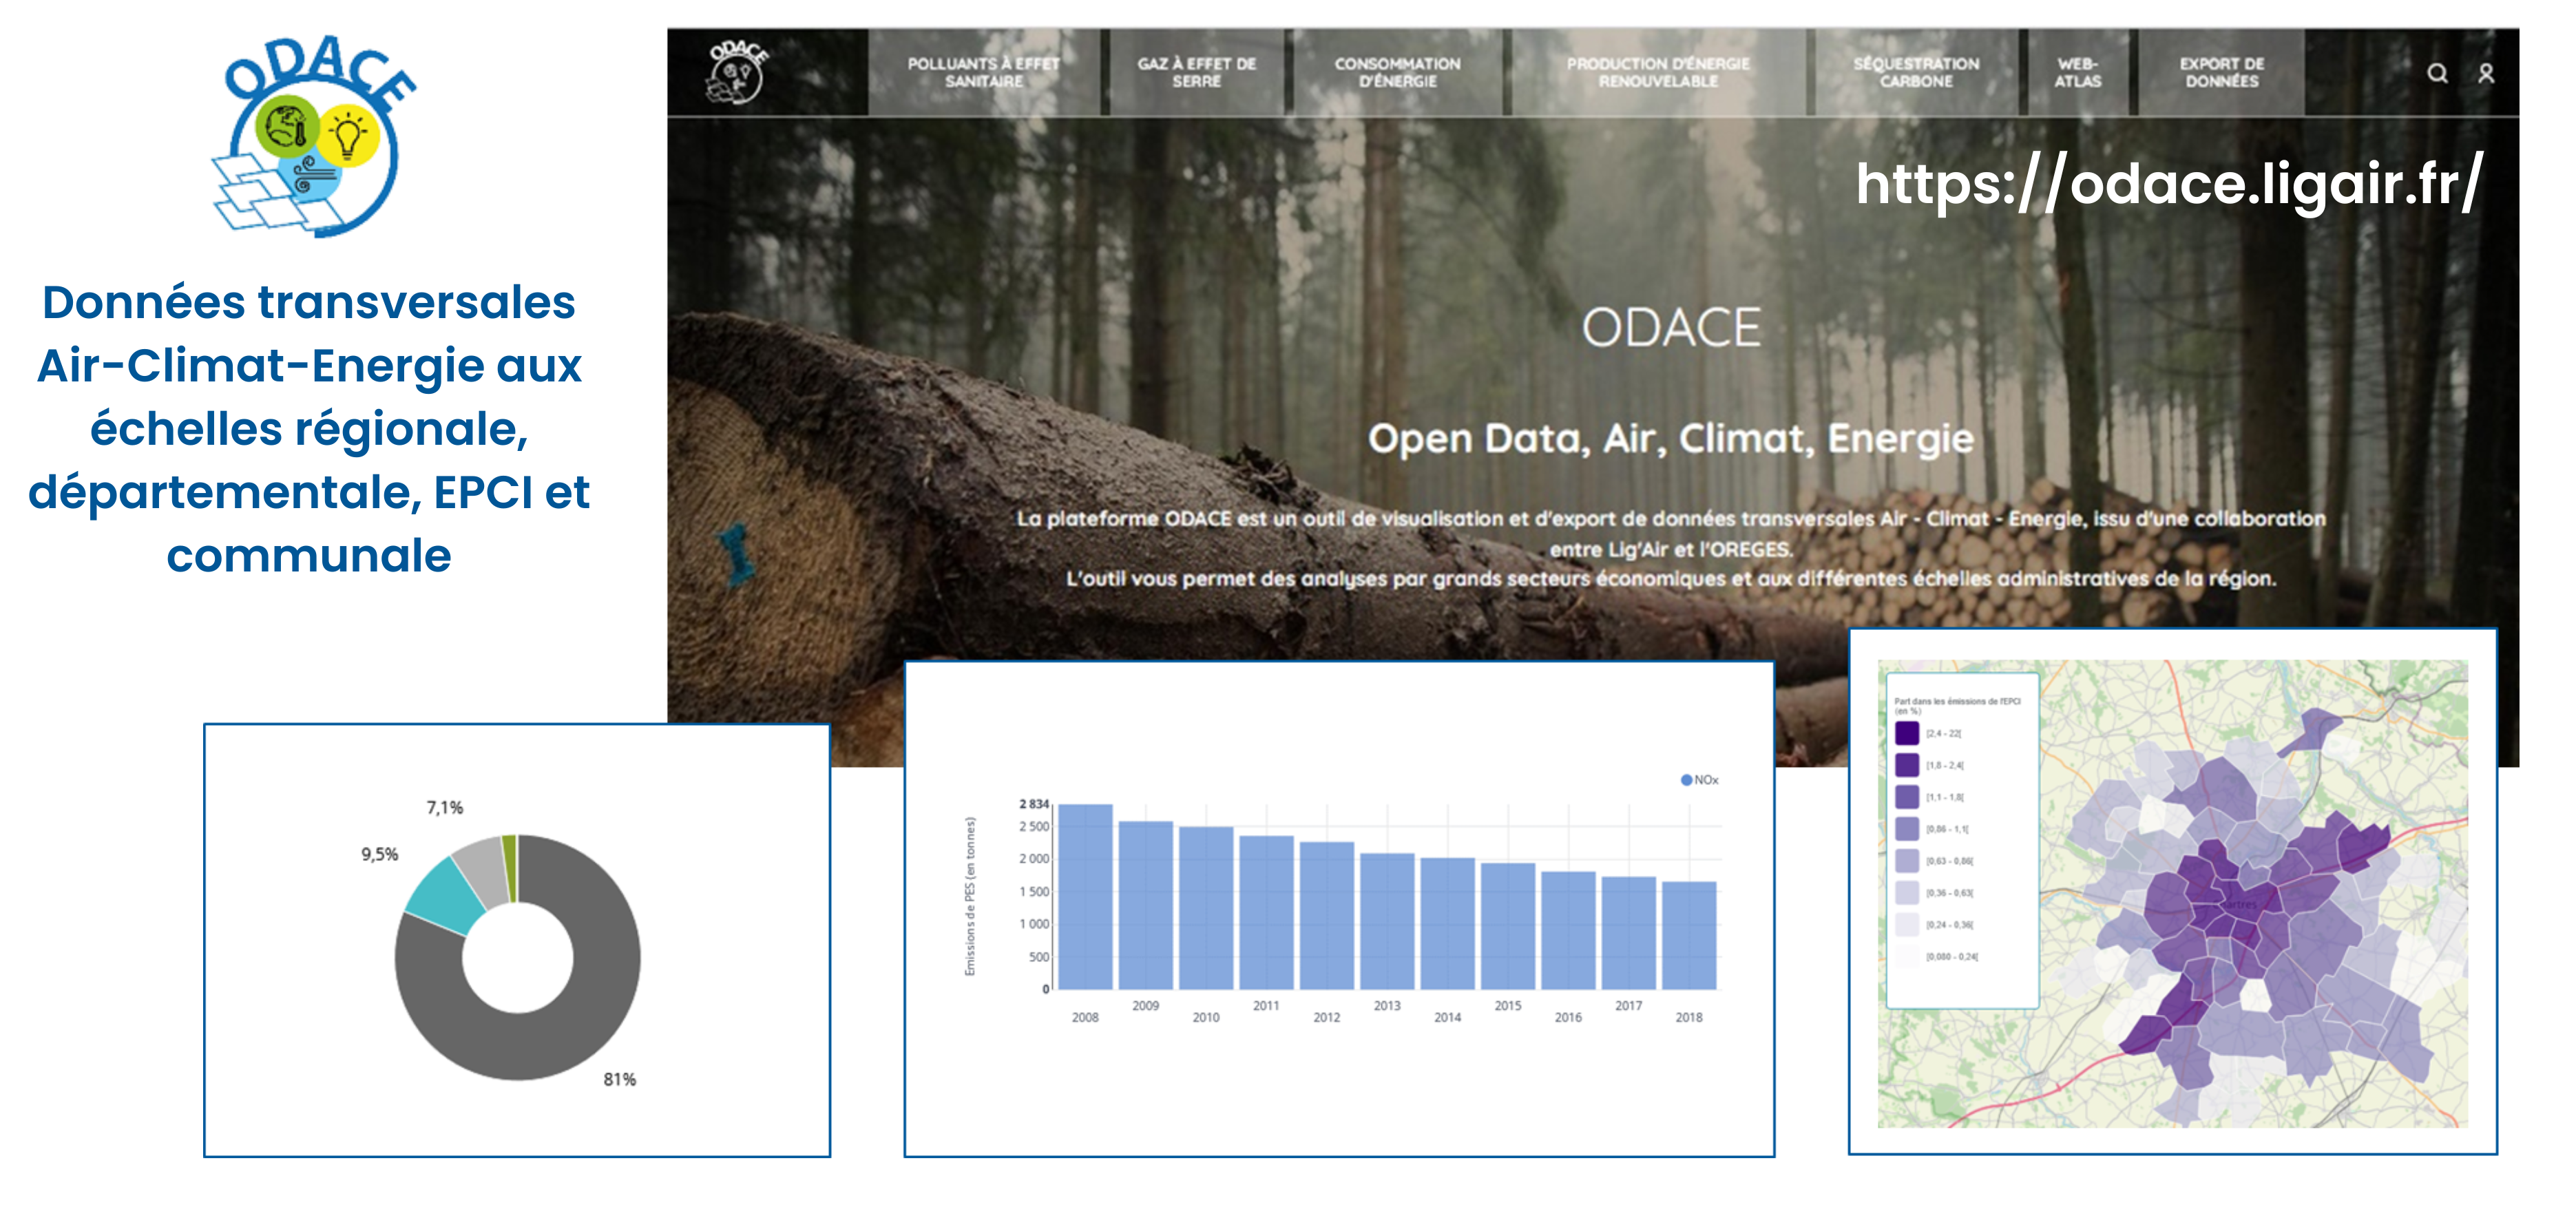Viewport: 2576px width, 1207px height.
Task: Open Gaz à effet de serre menu
Action: pos(1196,72)
